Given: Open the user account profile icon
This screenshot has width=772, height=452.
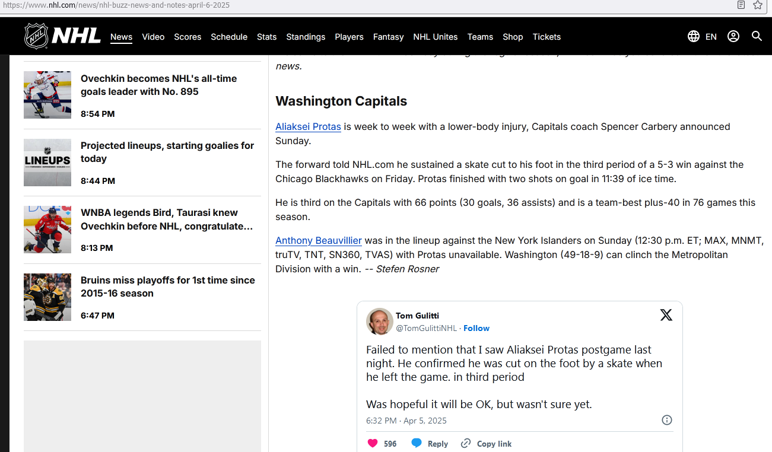Looking at the screenshot, I should (x=733, y=36).
